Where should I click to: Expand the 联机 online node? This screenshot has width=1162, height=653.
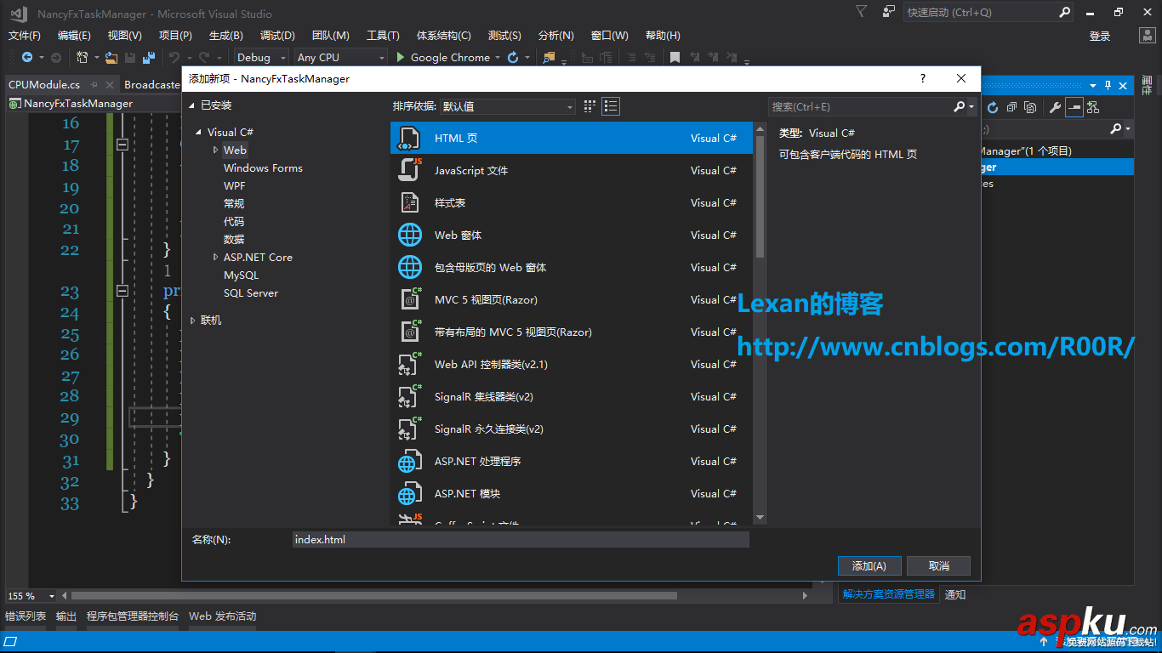point(193,320)
